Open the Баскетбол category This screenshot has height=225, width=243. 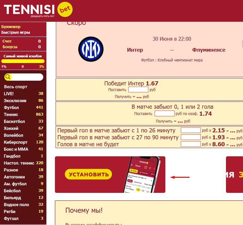pyautogui.click(x=23, y=121)
